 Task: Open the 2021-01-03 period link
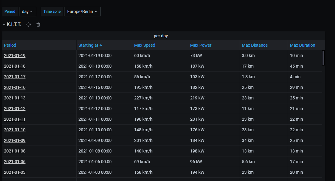click(15, 172)
